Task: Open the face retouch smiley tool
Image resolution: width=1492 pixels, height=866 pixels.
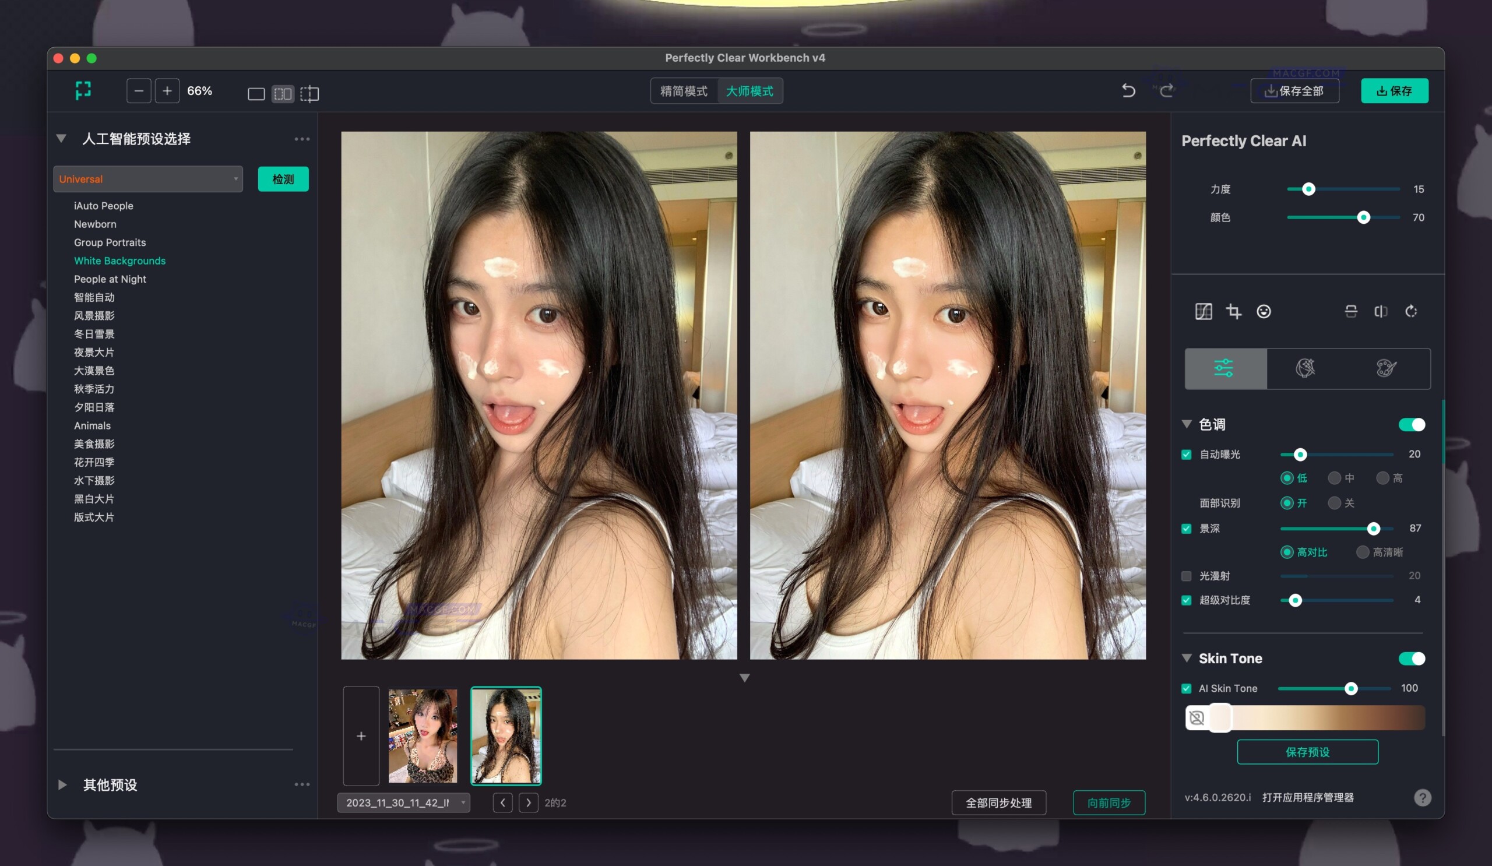Action: [x=1264, y=311]
